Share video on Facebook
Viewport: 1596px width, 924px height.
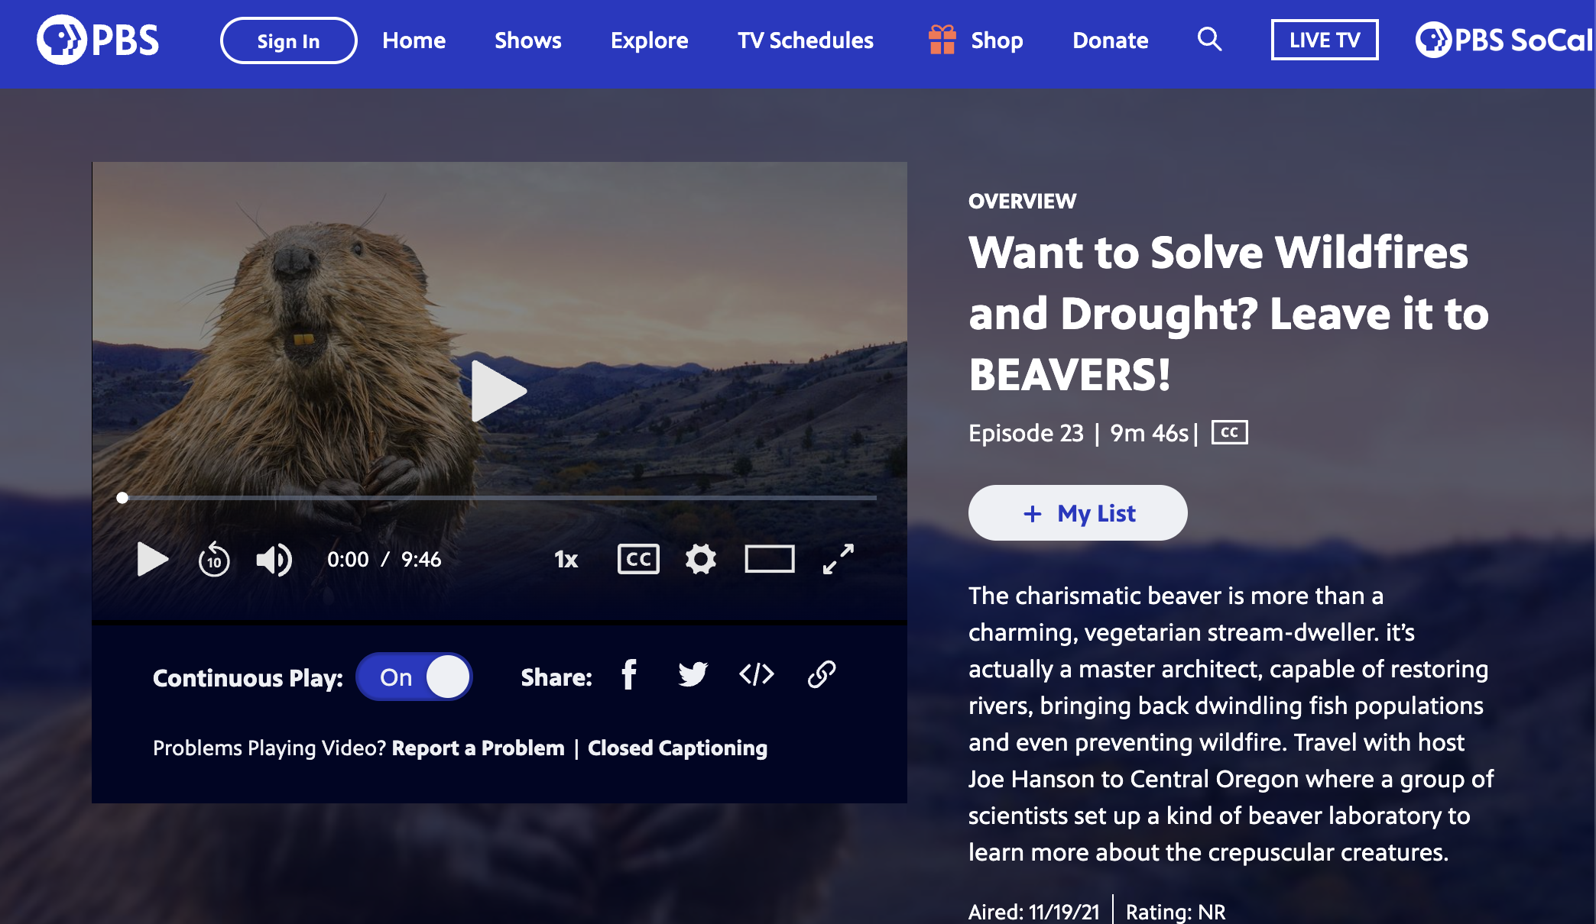tap(628, 675)
